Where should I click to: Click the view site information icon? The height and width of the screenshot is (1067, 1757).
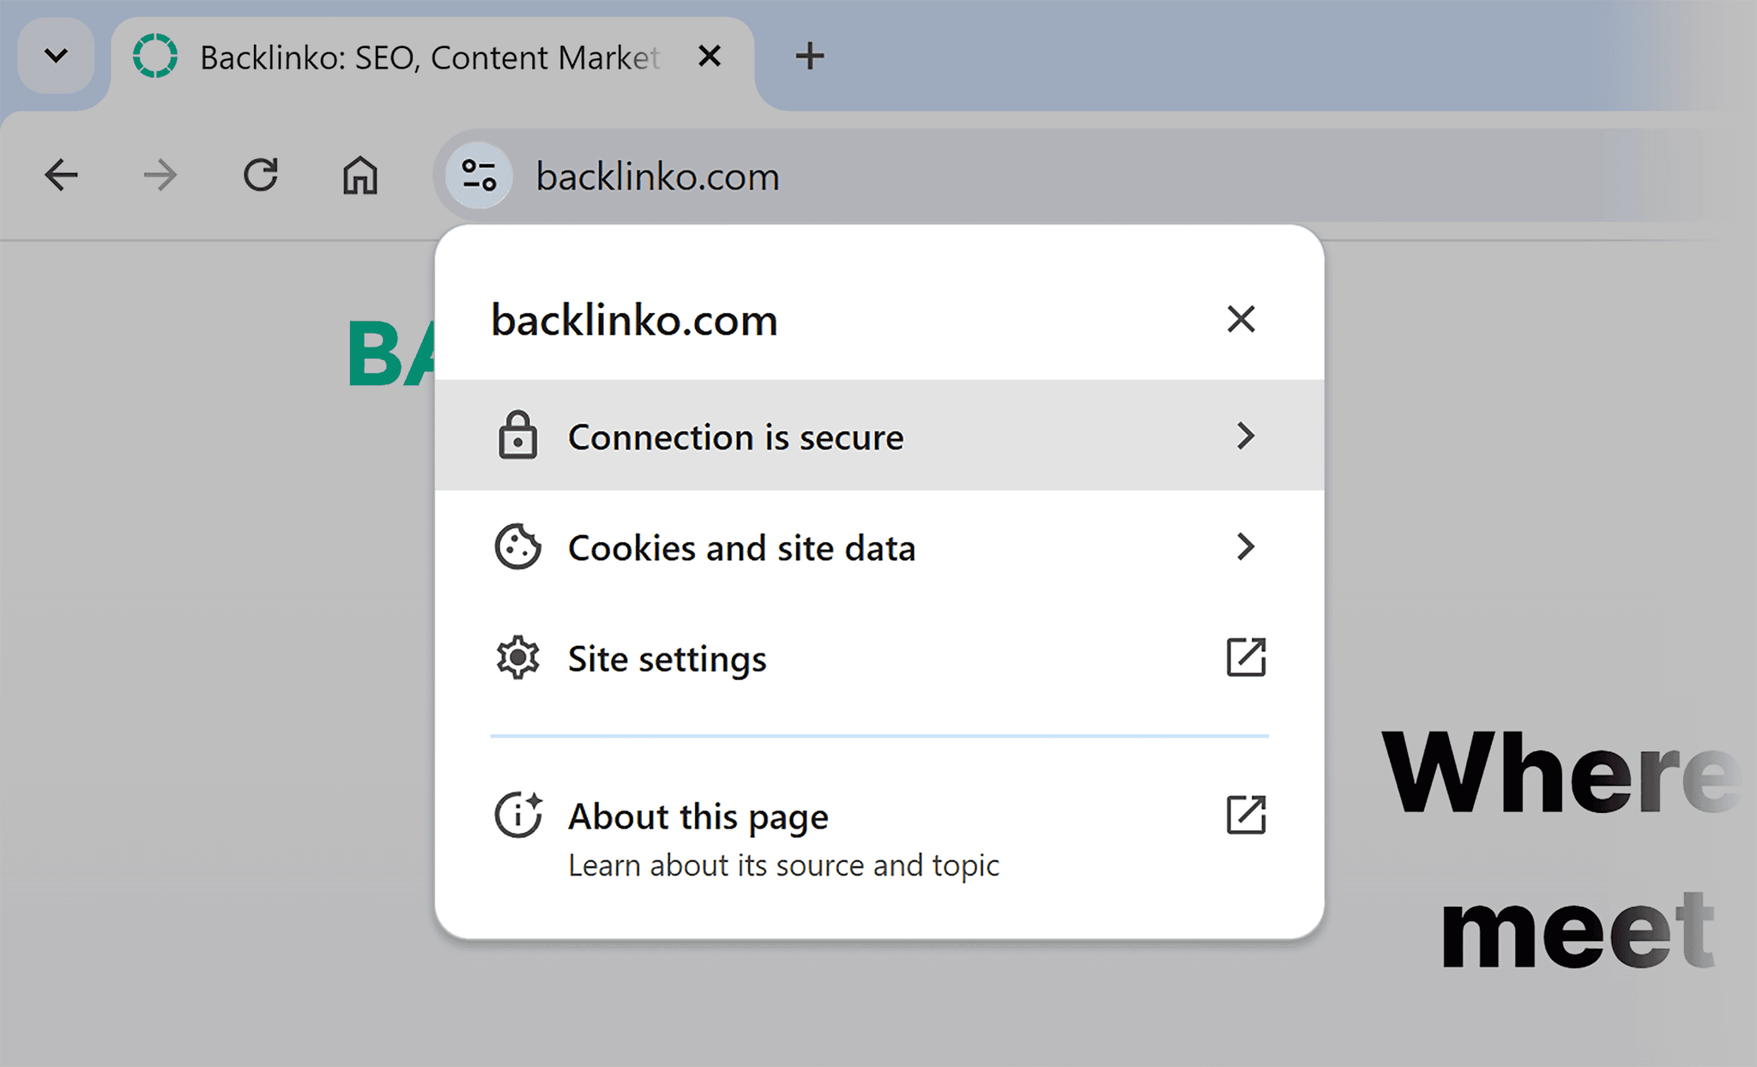point(480,176)
